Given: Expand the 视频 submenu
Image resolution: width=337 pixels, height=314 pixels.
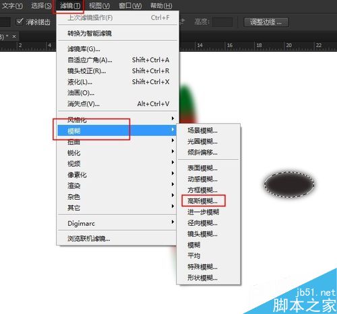Looking at the screenshot, I should pos(117,163).
